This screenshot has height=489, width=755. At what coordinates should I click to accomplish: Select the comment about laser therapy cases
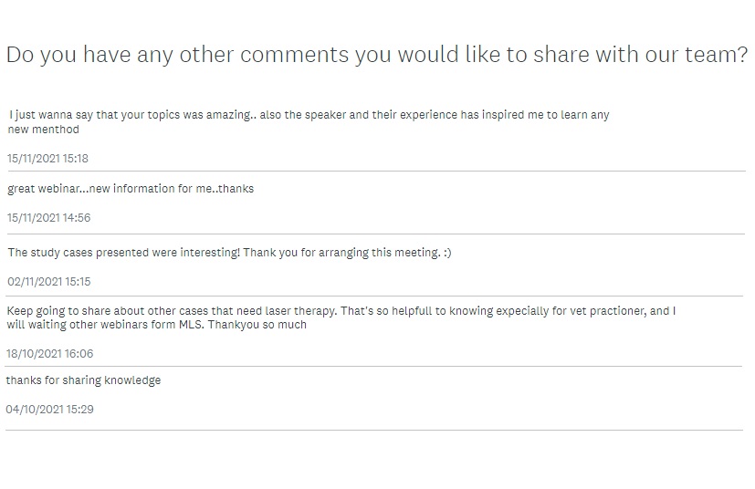tap(341, 317)
